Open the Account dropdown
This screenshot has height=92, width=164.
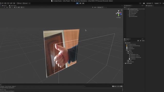150,3
